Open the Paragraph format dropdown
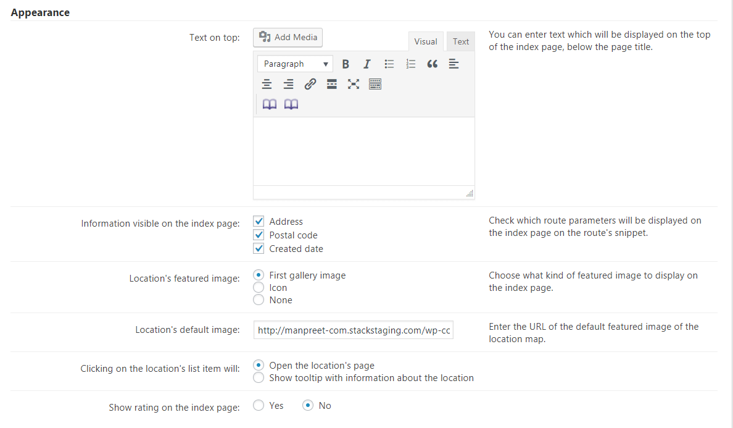The width and height of the screenshot is (733, 428). [296, 64]
